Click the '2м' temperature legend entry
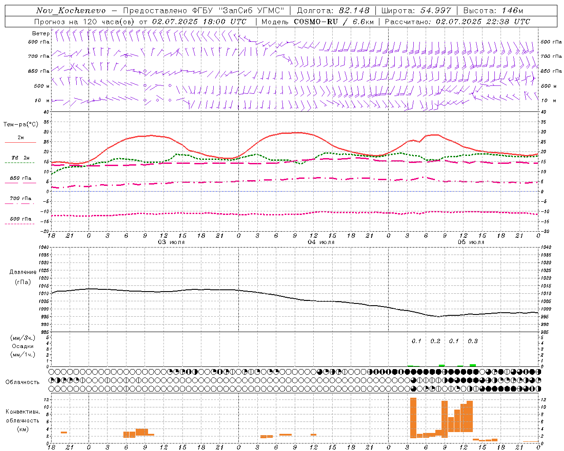This screenshot has width=564, height=451. point(21,138)
